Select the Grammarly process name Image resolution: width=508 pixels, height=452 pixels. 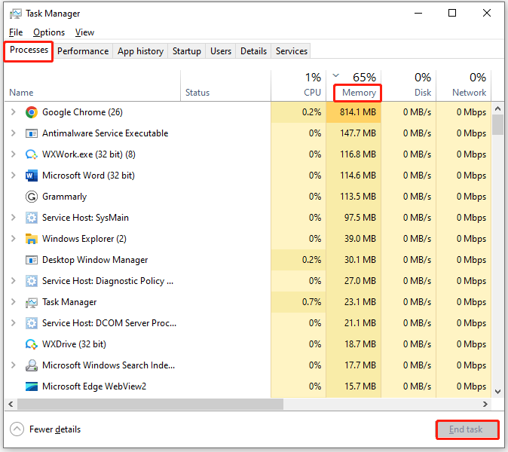click(x=64, y=197)
